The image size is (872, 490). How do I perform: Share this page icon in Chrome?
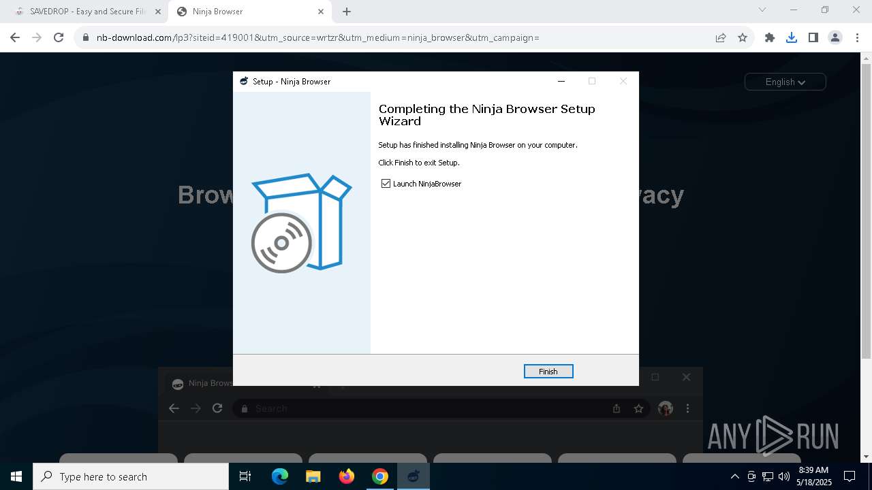coord(721,37)
